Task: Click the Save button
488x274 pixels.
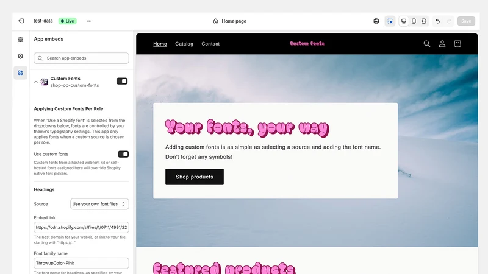Action: coord(466,21)
